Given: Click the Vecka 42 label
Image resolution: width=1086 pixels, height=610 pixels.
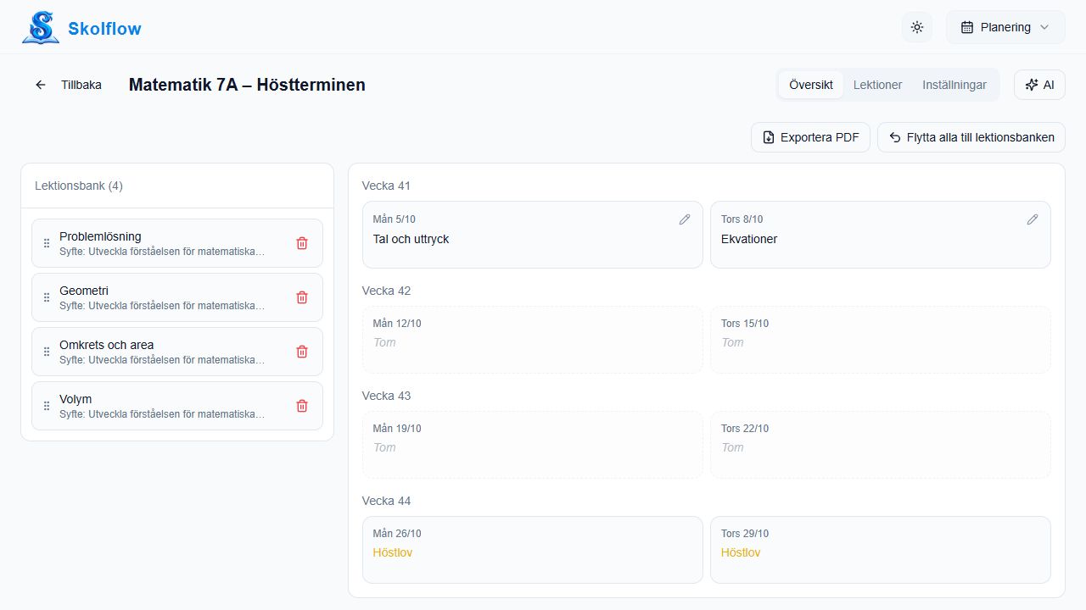Looking at the screenshot, I should click(386, 291).
